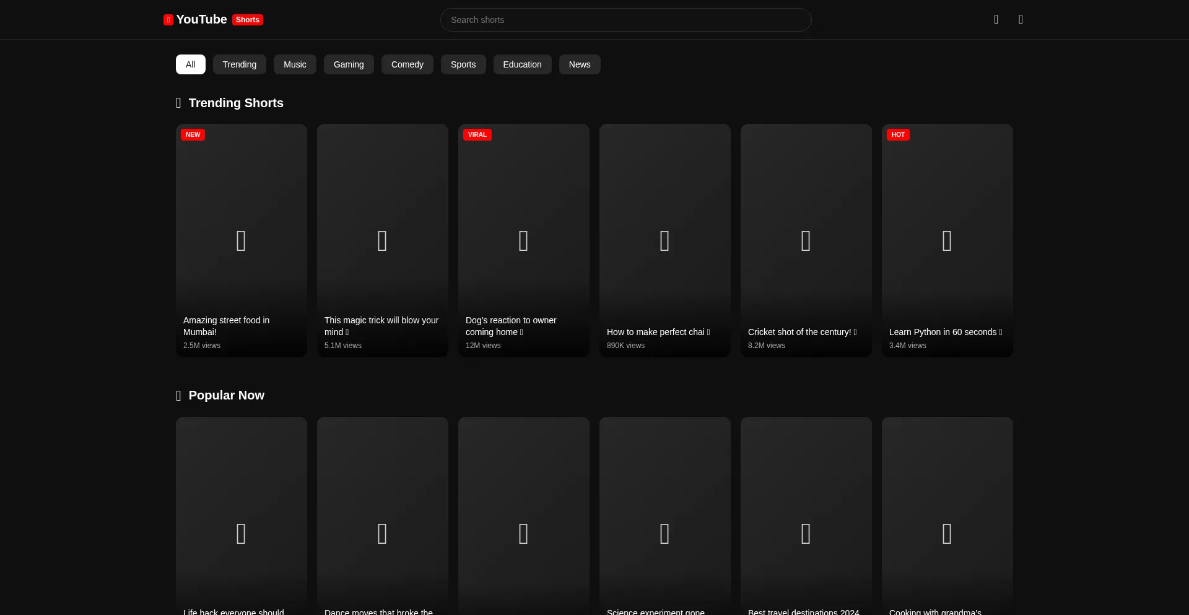Open the profile icon in the top bar
This screenshot has height=615, width=1189.
click(1021, 19)
